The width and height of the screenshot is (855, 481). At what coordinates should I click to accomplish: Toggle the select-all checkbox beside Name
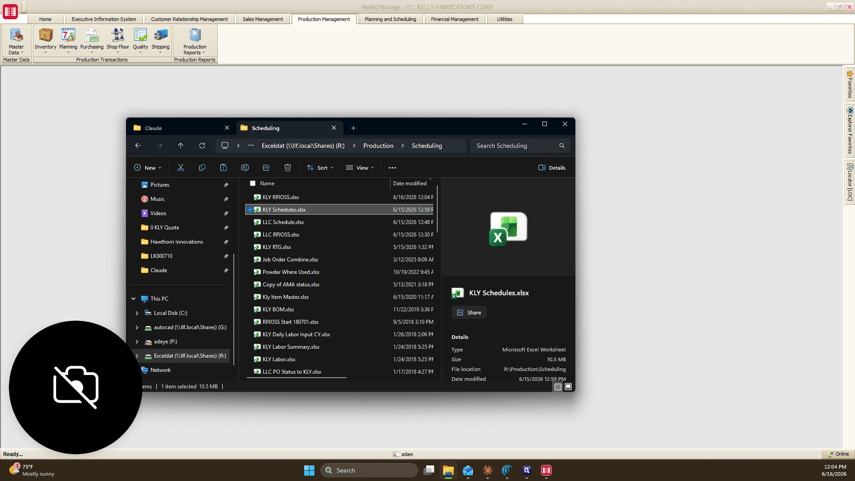pos(252,183)
